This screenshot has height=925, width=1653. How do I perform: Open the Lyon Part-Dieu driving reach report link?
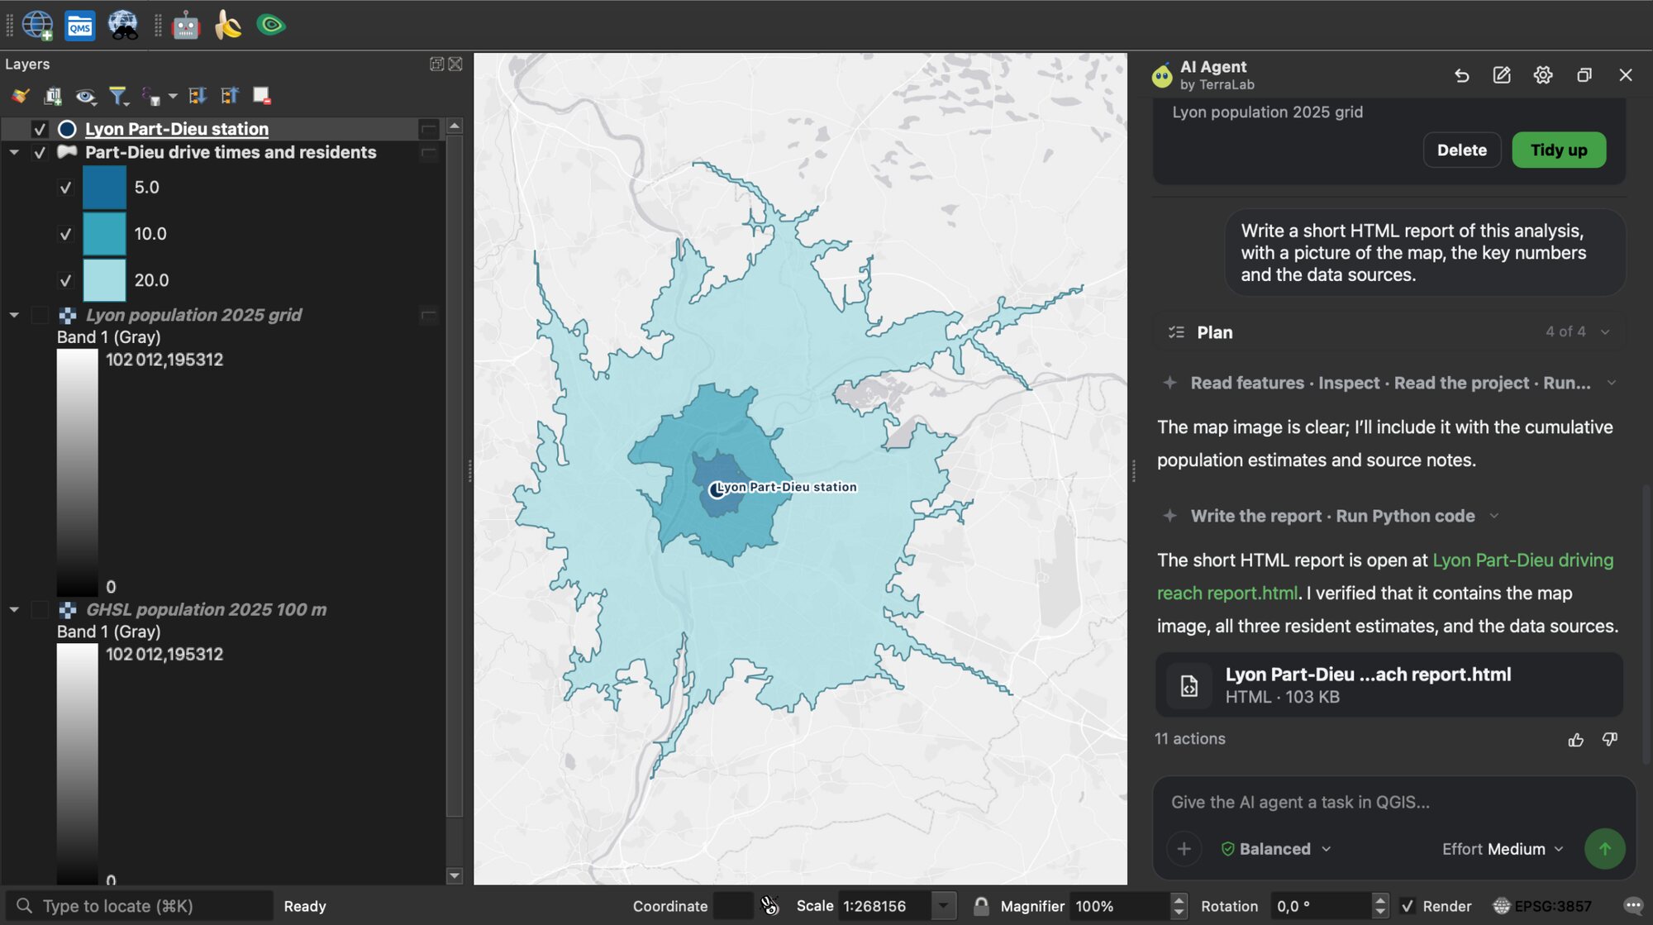point(1385,577)
